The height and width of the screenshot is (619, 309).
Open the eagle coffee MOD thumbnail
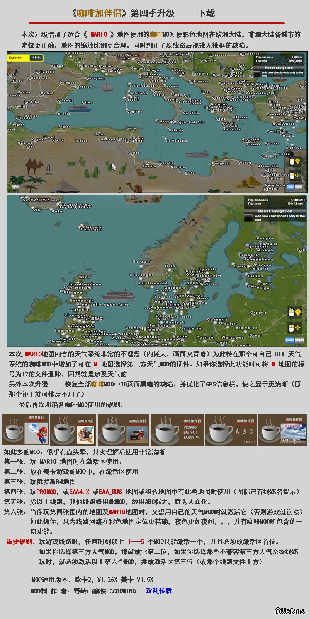pyautogui.click(x=73, y=429)
